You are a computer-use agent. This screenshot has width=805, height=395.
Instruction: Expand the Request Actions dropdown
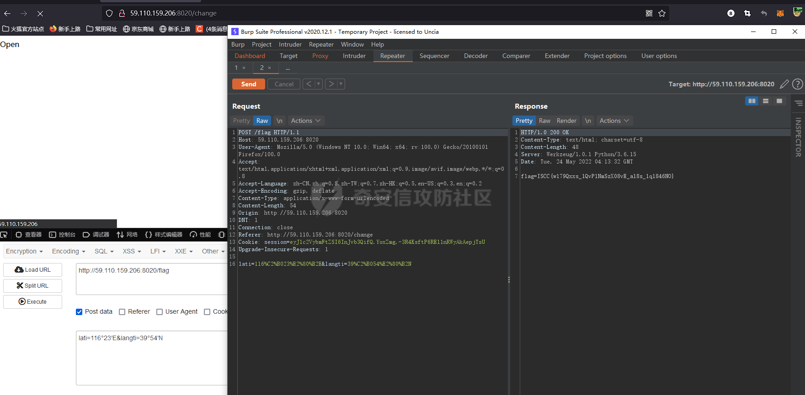(306, 121)
